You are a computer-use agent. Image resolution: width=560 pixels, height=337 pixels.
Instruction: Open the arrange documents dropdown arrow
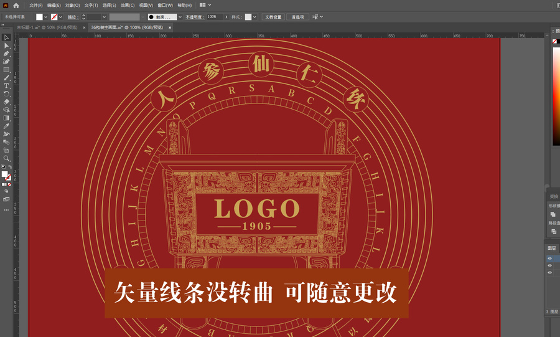(210, 5)
